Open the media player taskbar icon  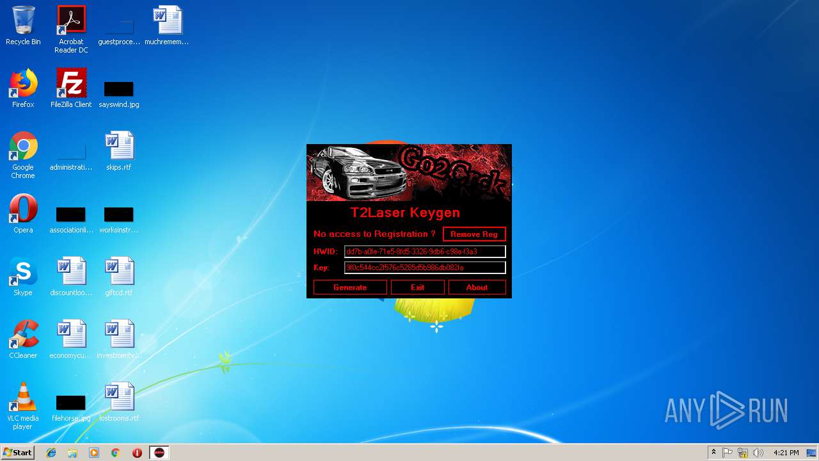(94, 453)
